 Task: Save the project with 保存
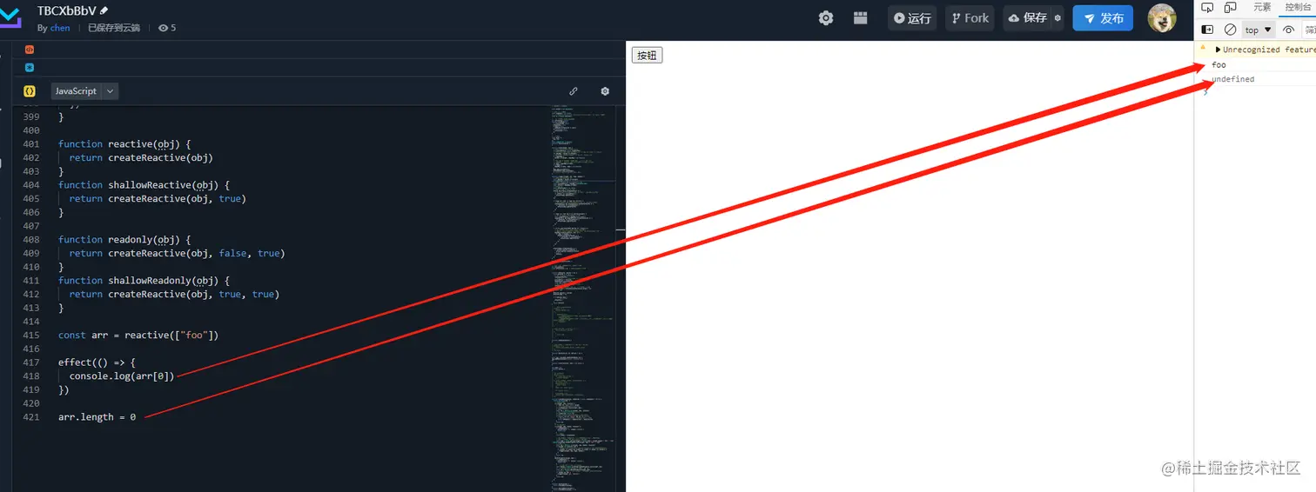click(x=1027, y=18)
